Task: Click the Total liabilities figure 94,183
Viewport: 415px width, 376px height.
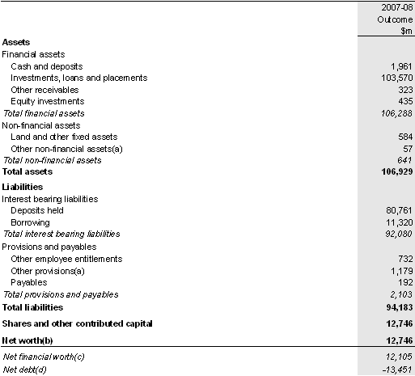Action: [x=400, y=307]
